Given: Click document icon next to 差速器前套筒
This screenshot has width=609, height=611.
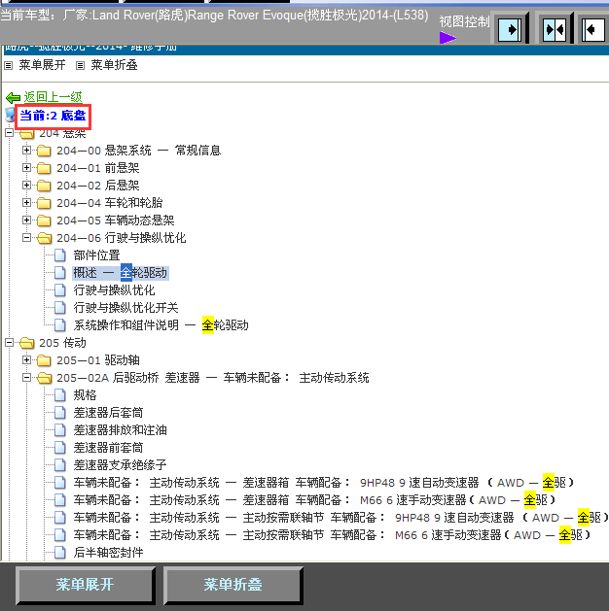Looking at the screenshot, I should click(60, 448).
